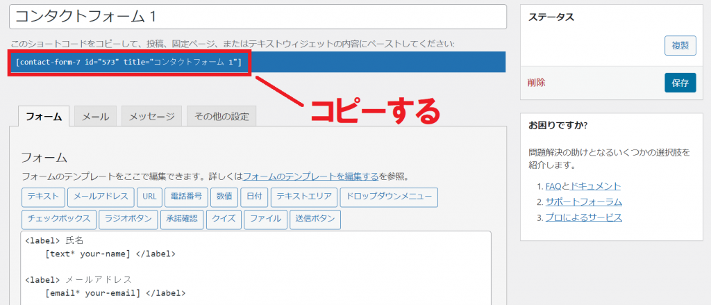This screenshot has height=305, width=711.
Task: Open the ドキュメント link
Action: pyautogui.click(x=595, y=186)
